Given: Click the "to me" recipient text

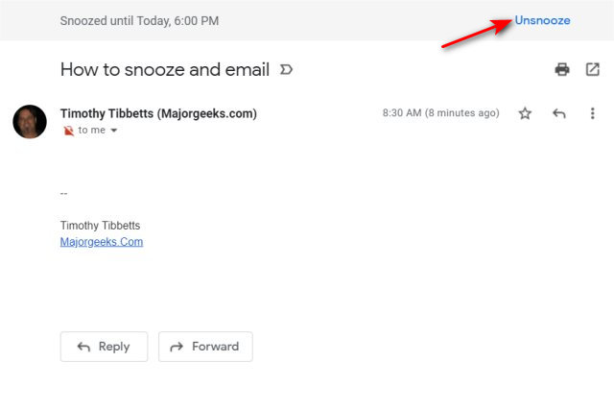Looking at the screenshot, I should click(92, 130).
